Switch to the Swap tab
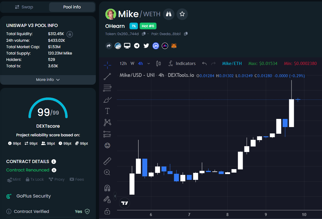This screenshot has width=322, height=219. [x=24, y=7]
